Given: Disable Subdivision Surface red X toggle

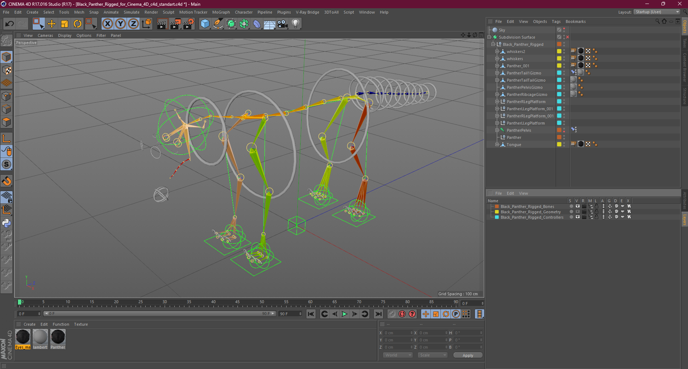Looking at the screenshot, I should [567, 37].
